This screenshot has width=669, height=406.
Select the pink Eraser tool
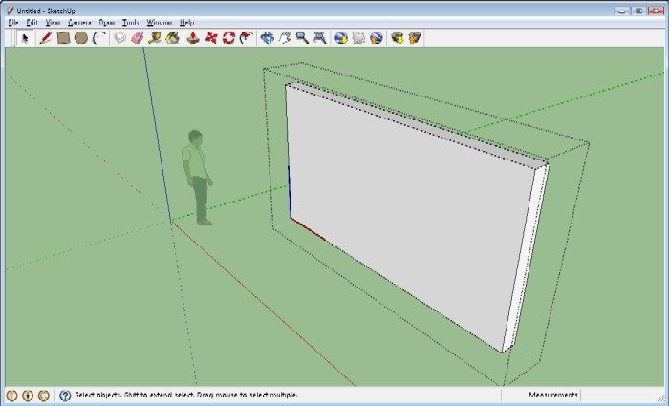[x=138, y=38]
